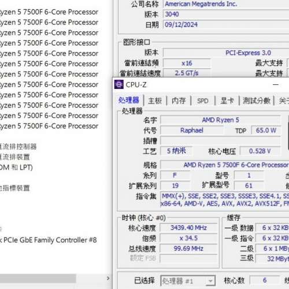Screen dimensions: 289x289
Task: Select the 指標裝置 entry in Device Manager
Action: (15, 188)
